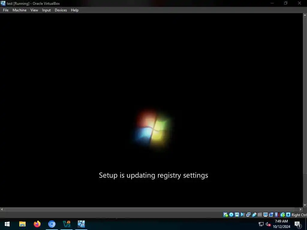Open the File menu
The width and height of the screenshot is (307, 230).
(6, 10)
